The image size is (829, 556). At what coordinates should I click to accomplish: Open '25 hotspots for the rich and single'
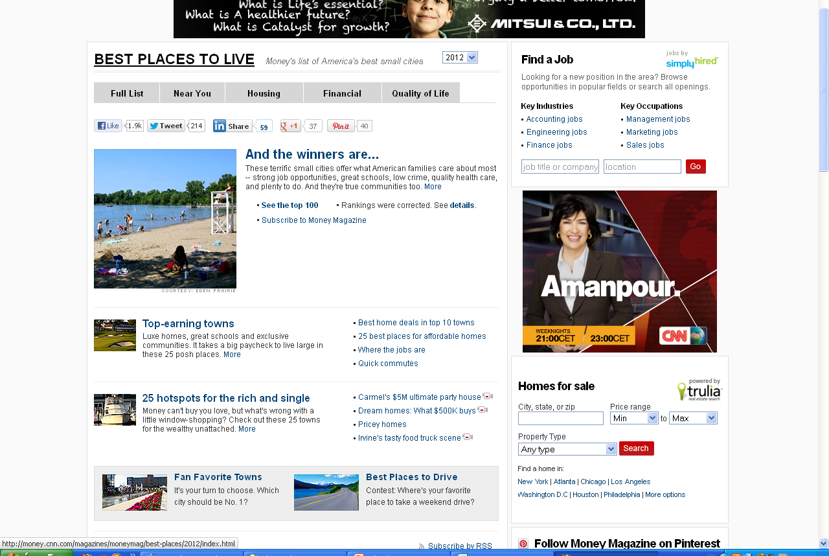tap(226, 398)
